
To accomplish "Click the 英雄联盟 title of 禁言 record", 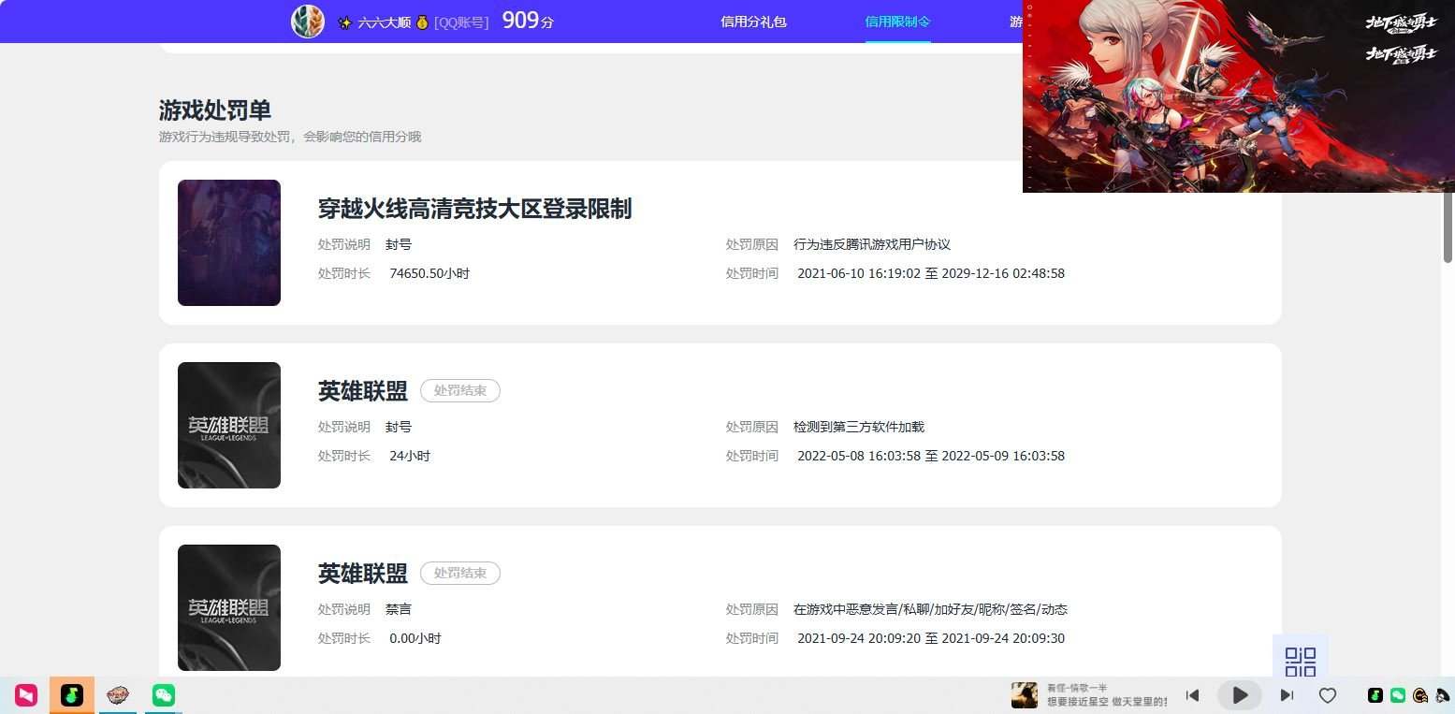I will click(x=363, y=574).
